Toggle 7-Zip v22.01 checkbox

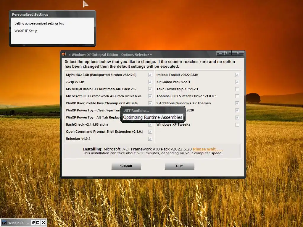150,82
